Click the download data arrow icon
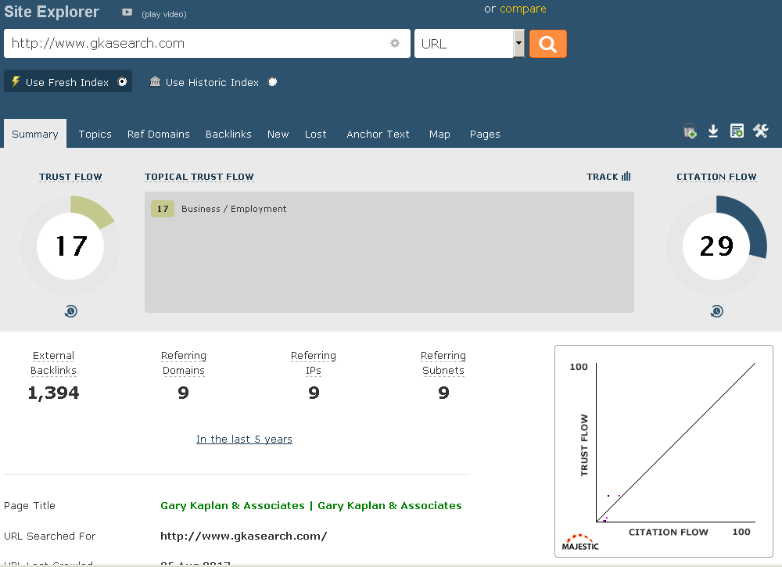The height and width of the screenshot is (567, 782). 713,131
